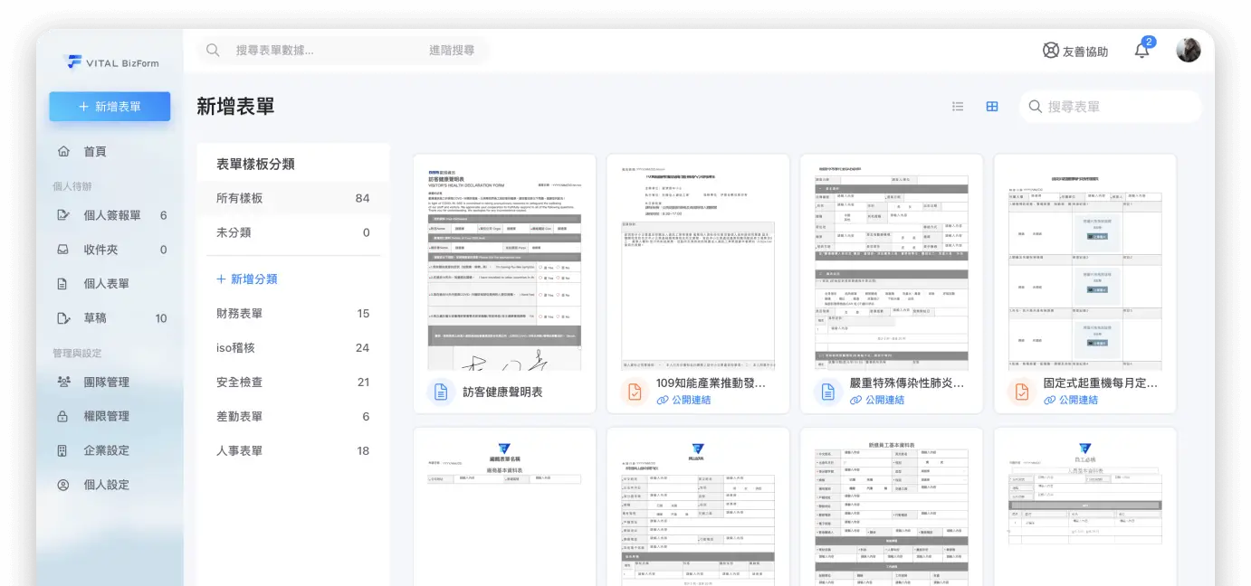Switch to list view icon
Image resolution: width=1251 pixels, height=586 pixels.
pos(958,107)
